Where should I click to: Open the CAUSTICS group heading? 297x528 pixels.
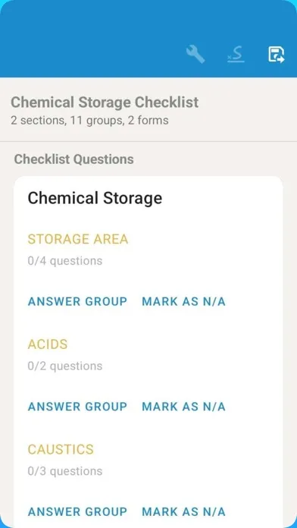(x=61, y=449)
